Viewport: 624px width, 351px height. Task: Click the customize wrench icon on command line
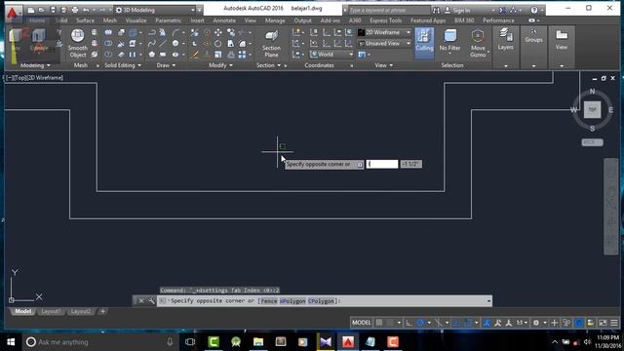(x=151, y=301)
